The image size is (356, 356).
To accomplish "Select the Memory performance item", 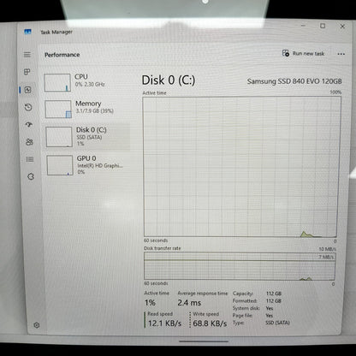I will click(86, 109).
